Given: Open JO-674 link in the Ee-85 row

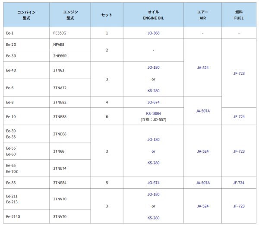Looking at the screenshot, I should (153, 183).
